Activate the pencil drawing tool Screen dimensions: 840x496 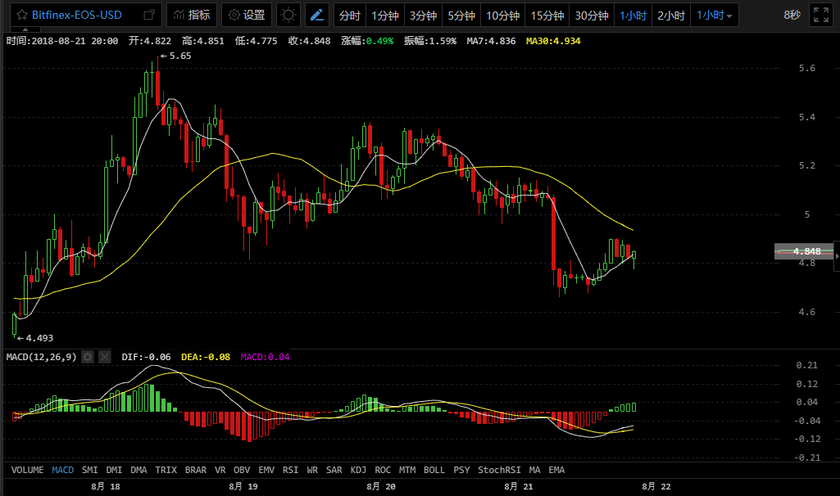tap(317, 15)
